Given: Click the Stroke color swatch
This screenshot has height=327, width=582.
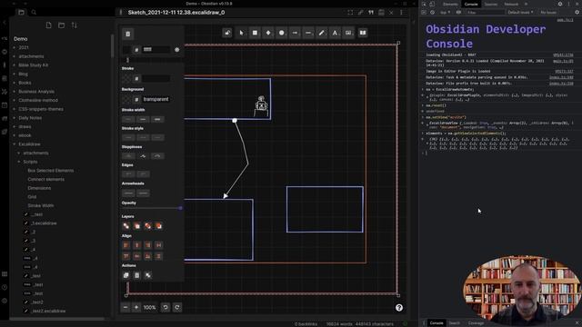Looking at the screenshot, I should [126, 79].
